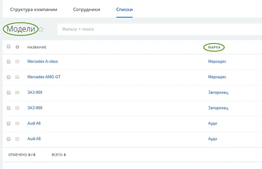Focus the Фильтр + поиск field
This screenshot has width=262, height=169.
160,29
